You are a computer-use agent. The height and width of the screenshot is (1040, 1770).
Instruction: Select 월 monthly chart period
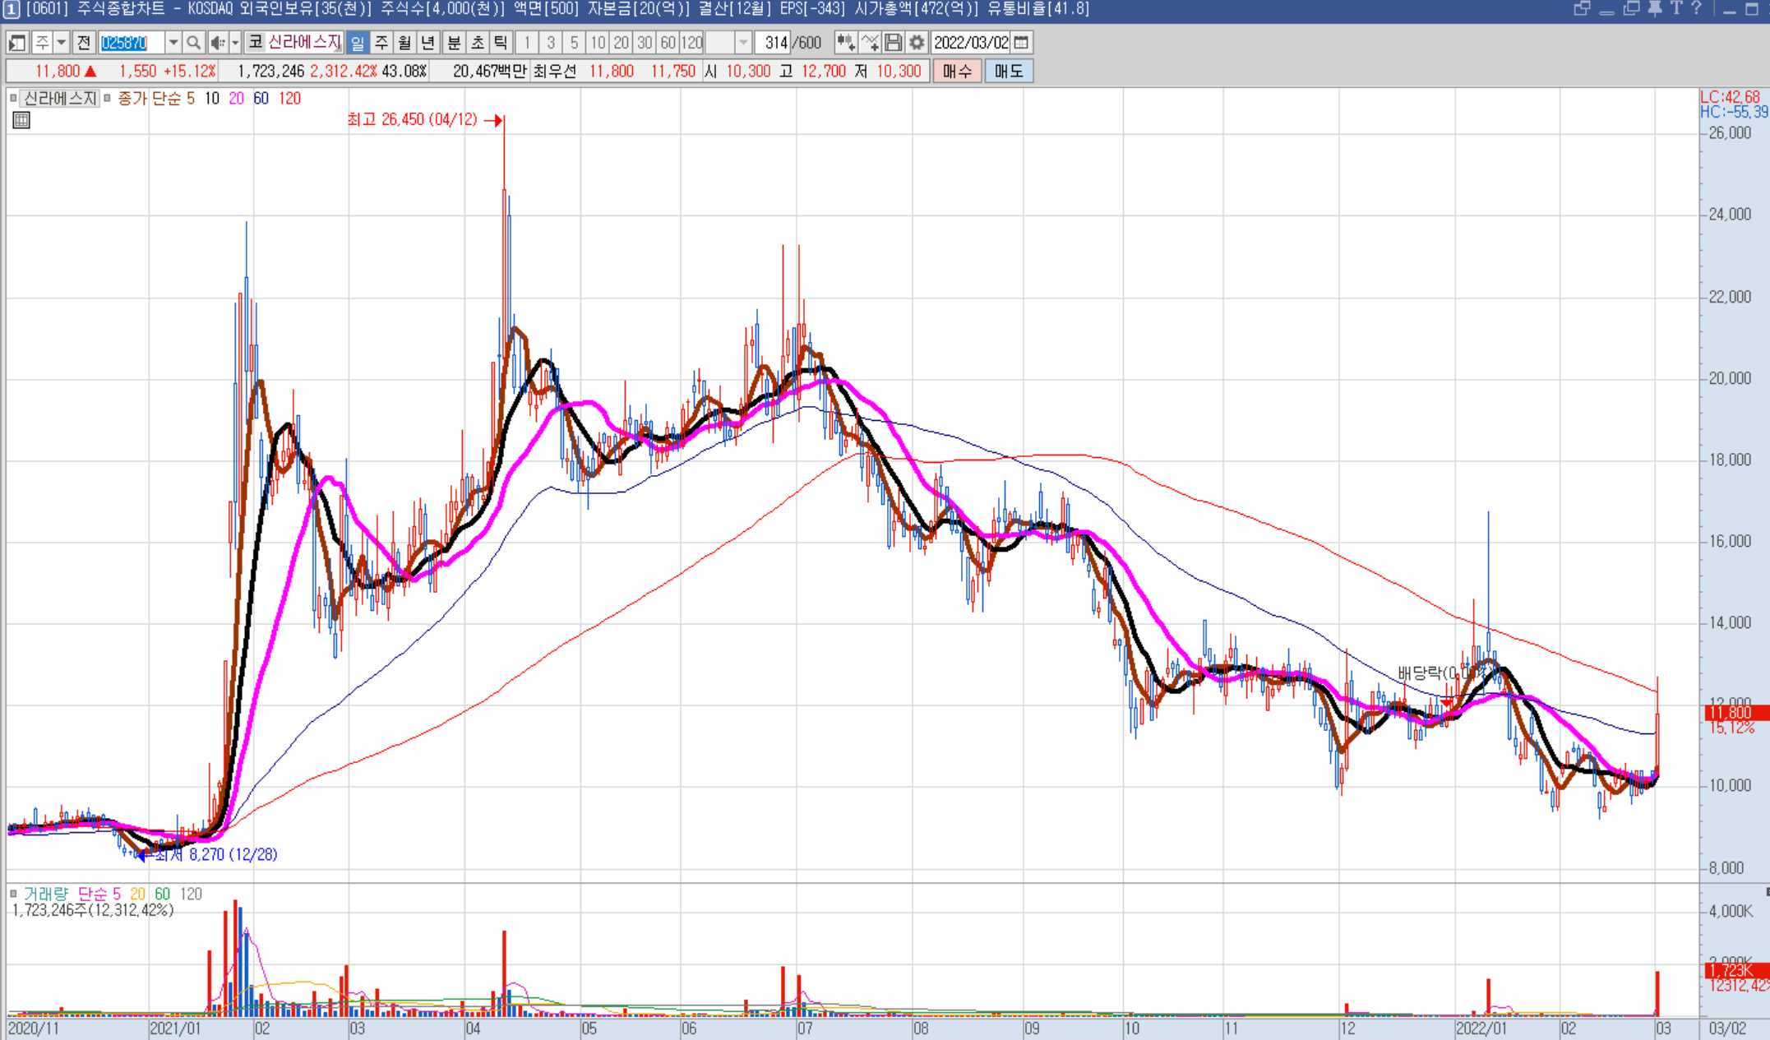click(x=404, y=43)
